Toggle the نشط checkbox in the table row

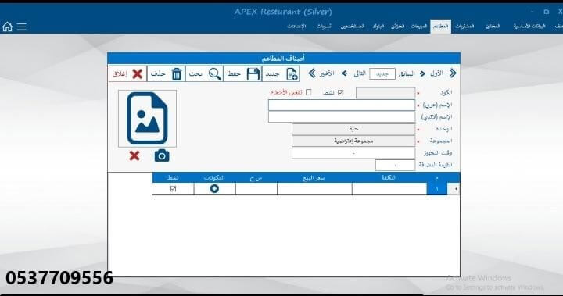pyautogui.click(x=173, y=189)
